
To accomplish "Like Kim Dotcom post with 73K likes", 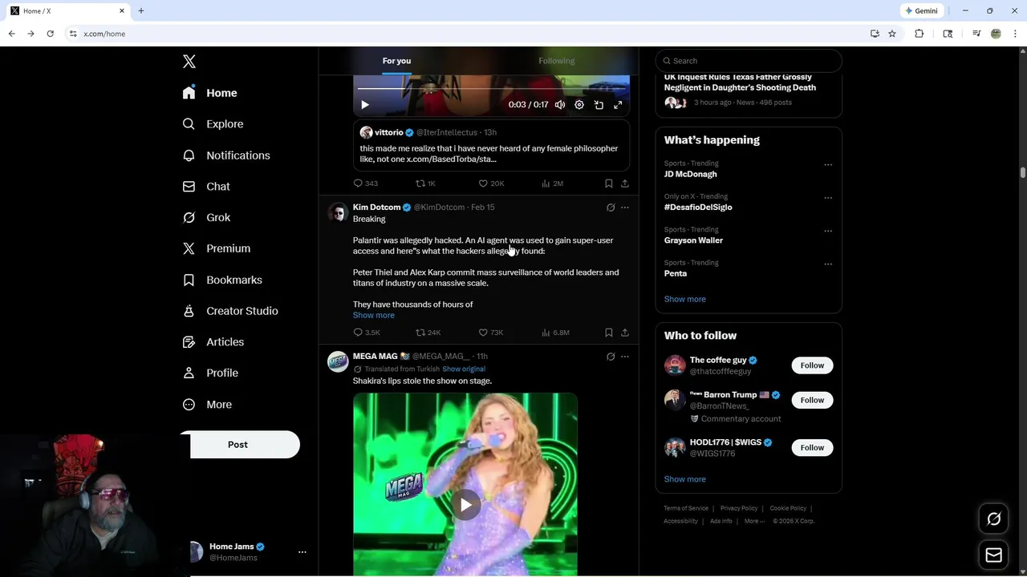I will (490, 333).
